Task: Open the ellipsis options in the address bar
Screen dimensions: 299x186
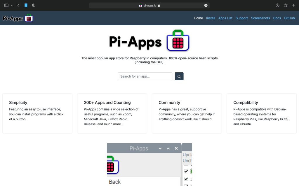Action: 206,5
